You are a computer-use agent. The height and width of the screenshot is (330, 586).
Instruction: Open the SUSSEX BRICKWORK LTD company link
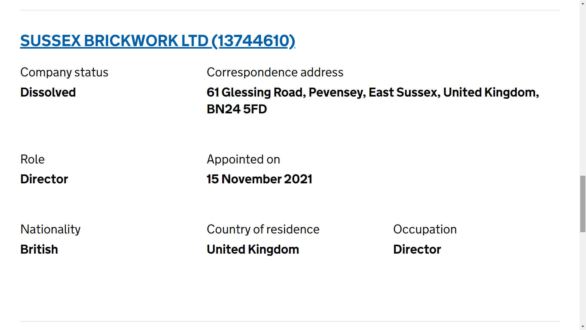(x=157, y=41)
